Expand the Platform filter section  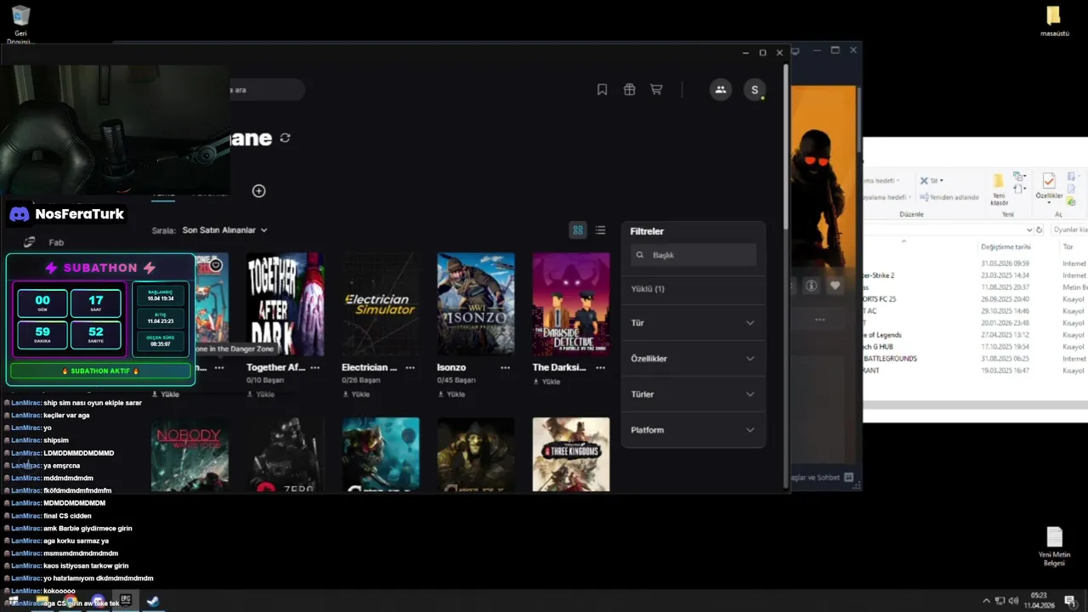point(693,430)
